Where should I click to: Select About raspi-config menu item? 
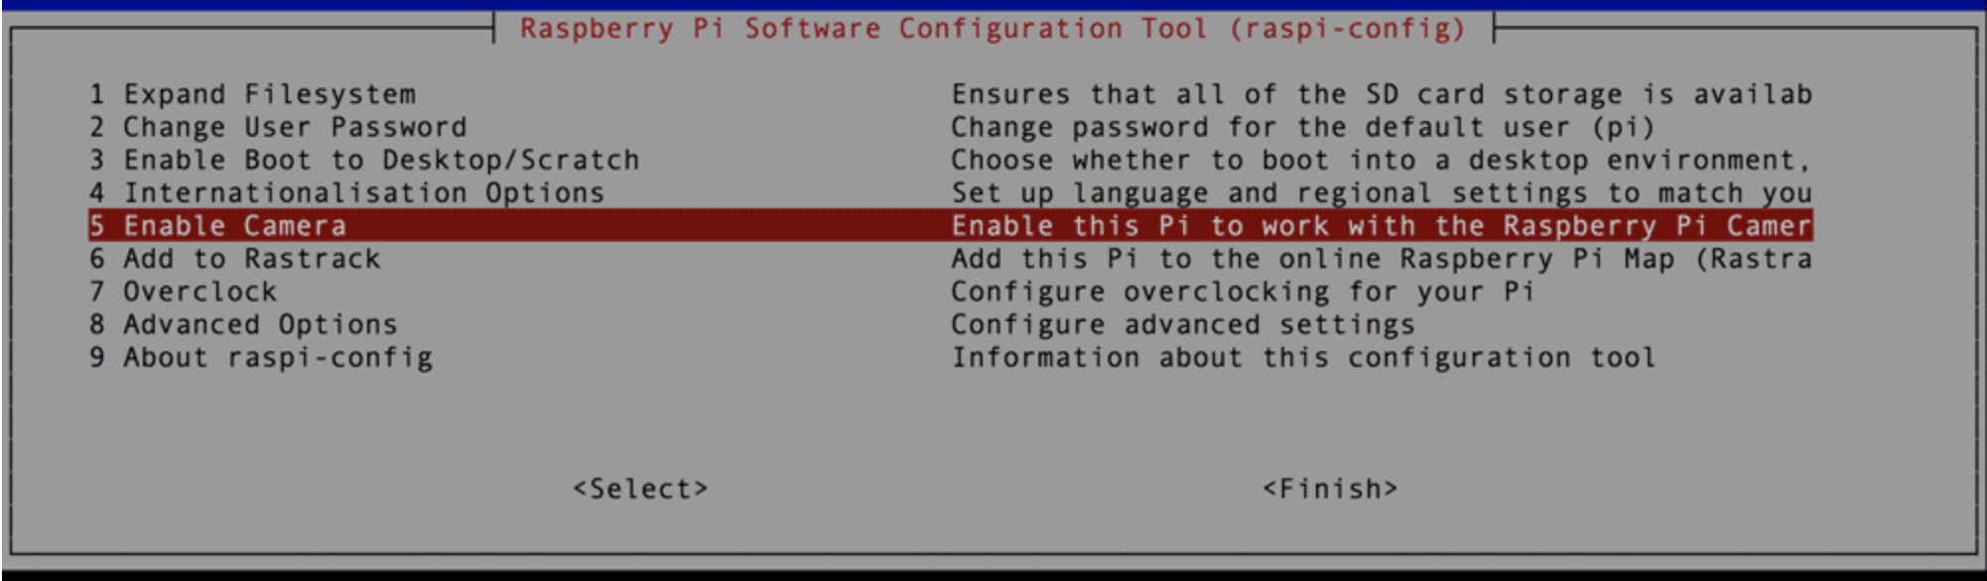(261, 357)
